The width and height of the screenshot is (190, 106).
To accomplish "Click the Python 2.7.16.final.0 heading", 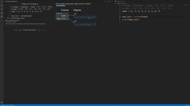I will point(30,4).
